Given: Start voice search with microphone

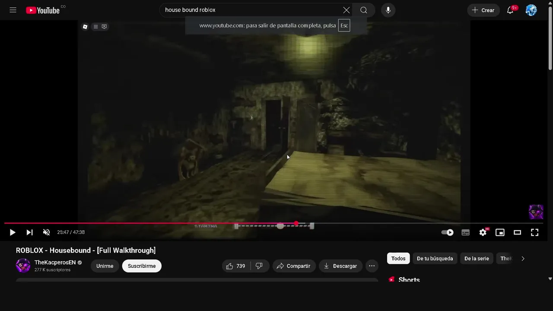Looking at the screenshot, I should click(x=388, y=10).
